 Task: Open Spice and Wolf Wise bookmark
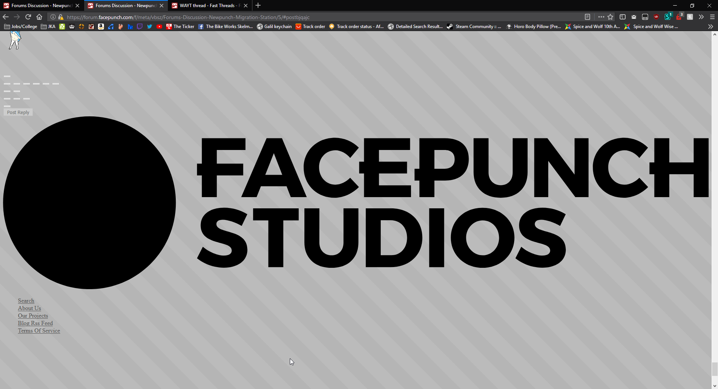pyautogui.click(x=651, y=27)
